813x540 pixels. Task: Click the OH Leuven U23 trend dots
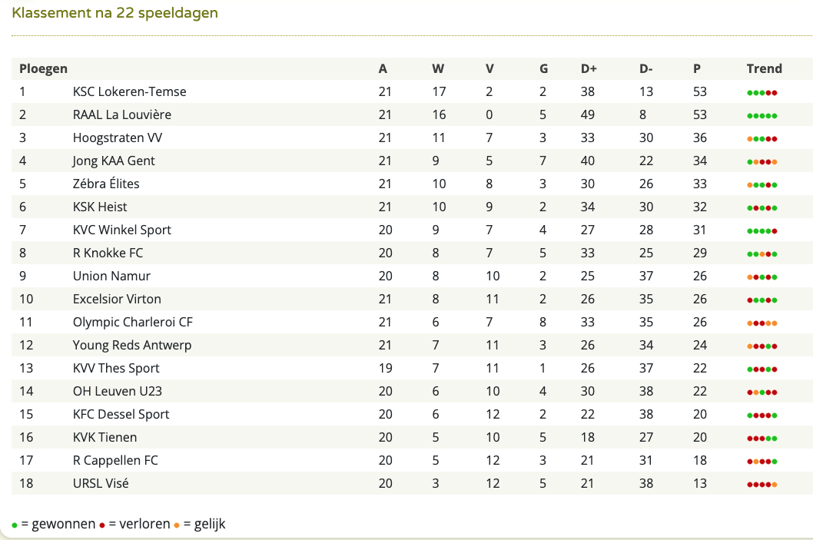click(762, 393)
